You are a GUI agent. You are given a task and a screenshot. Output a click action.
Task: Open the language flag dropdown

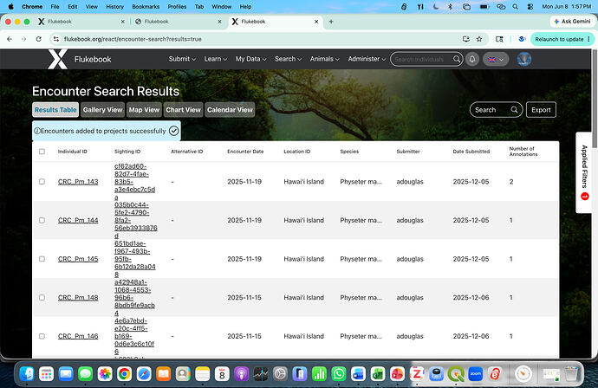click(x=496, y=59)
